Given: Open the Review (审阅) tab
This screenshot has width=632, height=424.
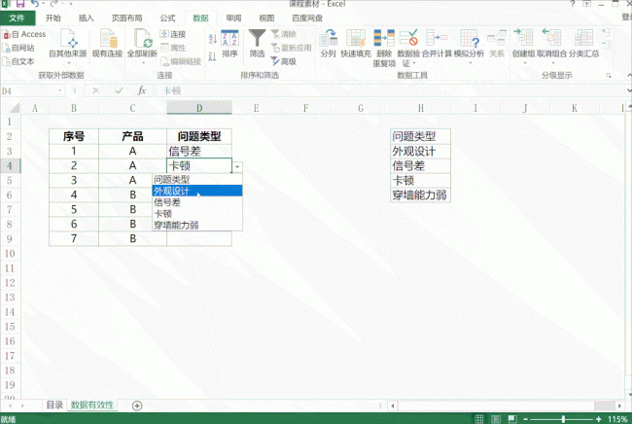Looking at the screenshot, I should point(233,18).
